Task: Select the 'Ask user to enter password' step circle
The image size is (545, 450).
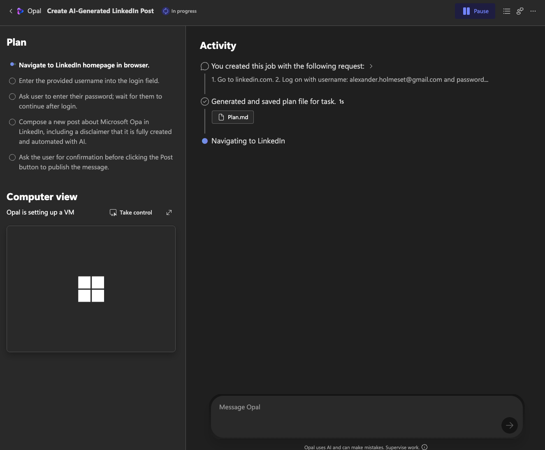Action: [x=12, y=97]
